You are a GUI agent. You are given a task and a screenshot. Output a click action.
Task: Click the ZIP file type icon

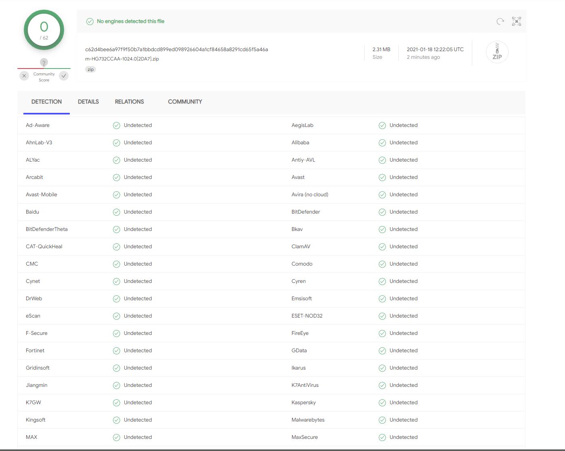click(497, 52)
